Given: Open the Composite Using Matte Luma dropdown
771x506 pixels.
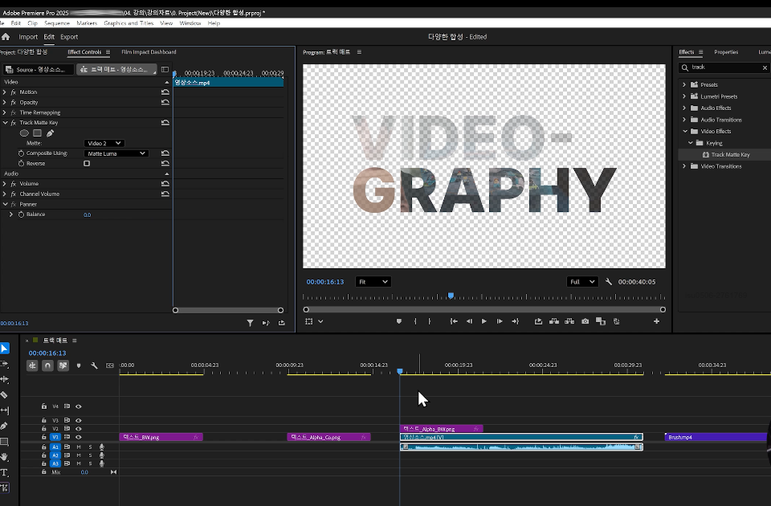Looking at the screenshot, I should (x=116, y=153).
